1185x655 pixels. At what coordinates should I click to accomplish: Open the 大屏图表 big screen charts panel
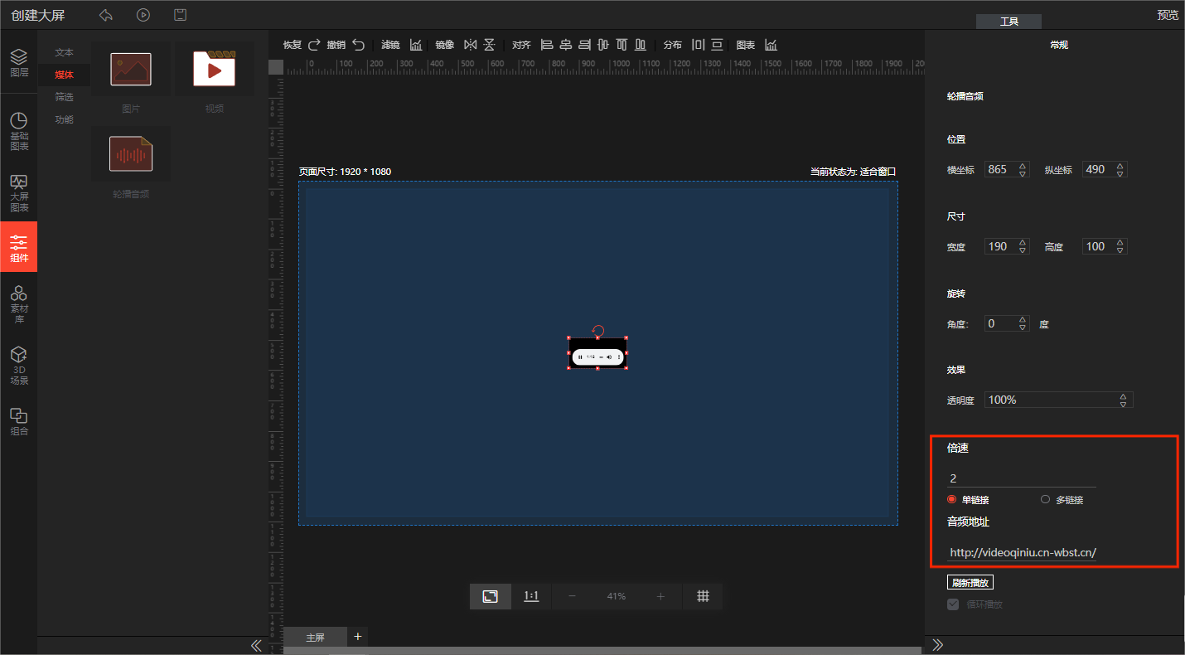click(19, 193)
